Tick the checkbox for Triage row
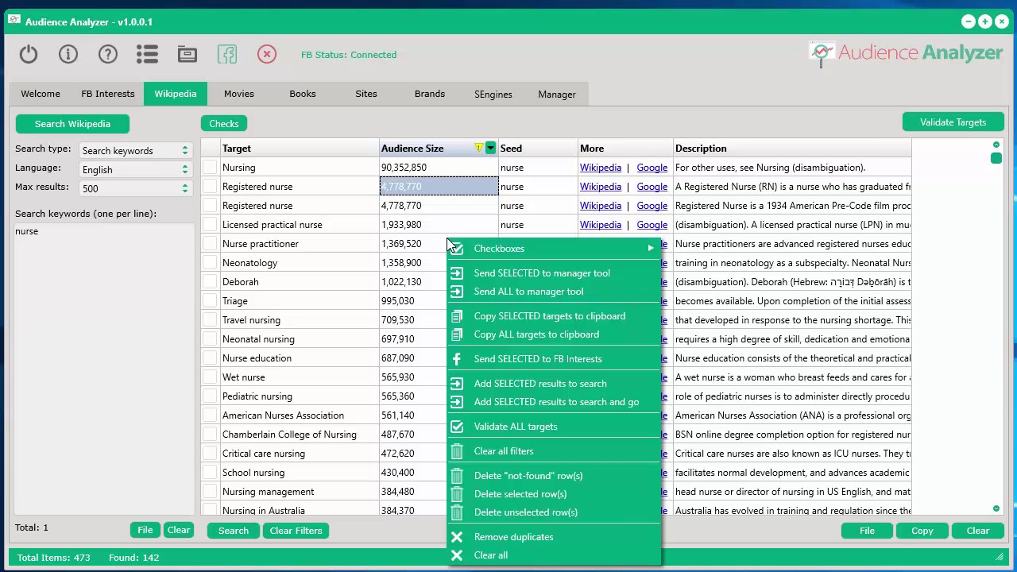 pyautogui.click(x=210, y=301)
